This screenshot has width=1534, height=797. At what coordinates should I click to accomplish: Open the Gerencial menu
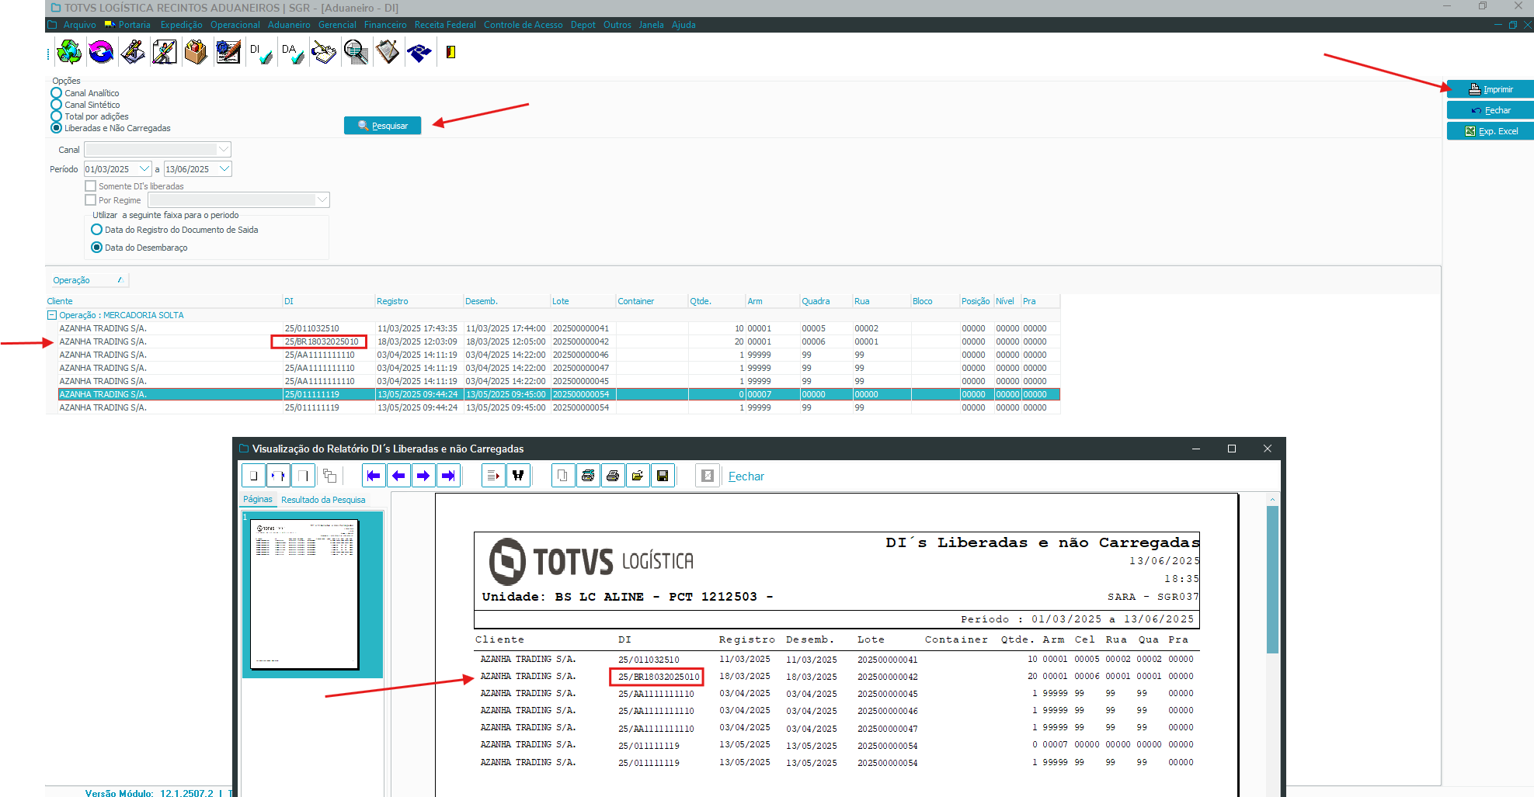(337, 25)
